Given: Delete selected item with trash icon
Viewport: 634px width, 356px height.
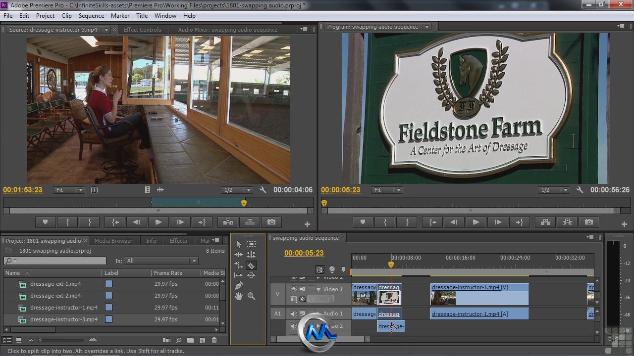Looking at the screenshot, I should coord(214,340).
